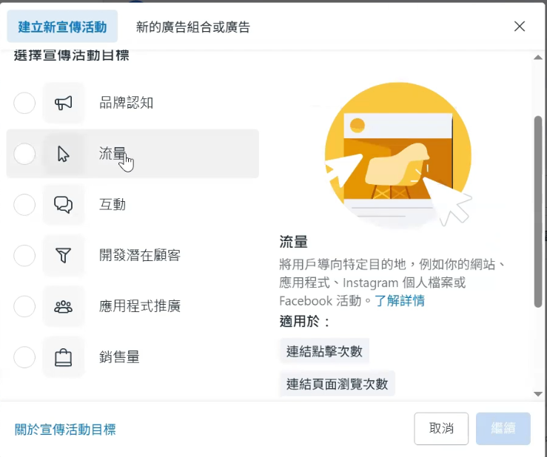The height and width of the screenshot is (457, 547).
Task: Click the chat bubbles icon for 互動
Action: [64, 205]
